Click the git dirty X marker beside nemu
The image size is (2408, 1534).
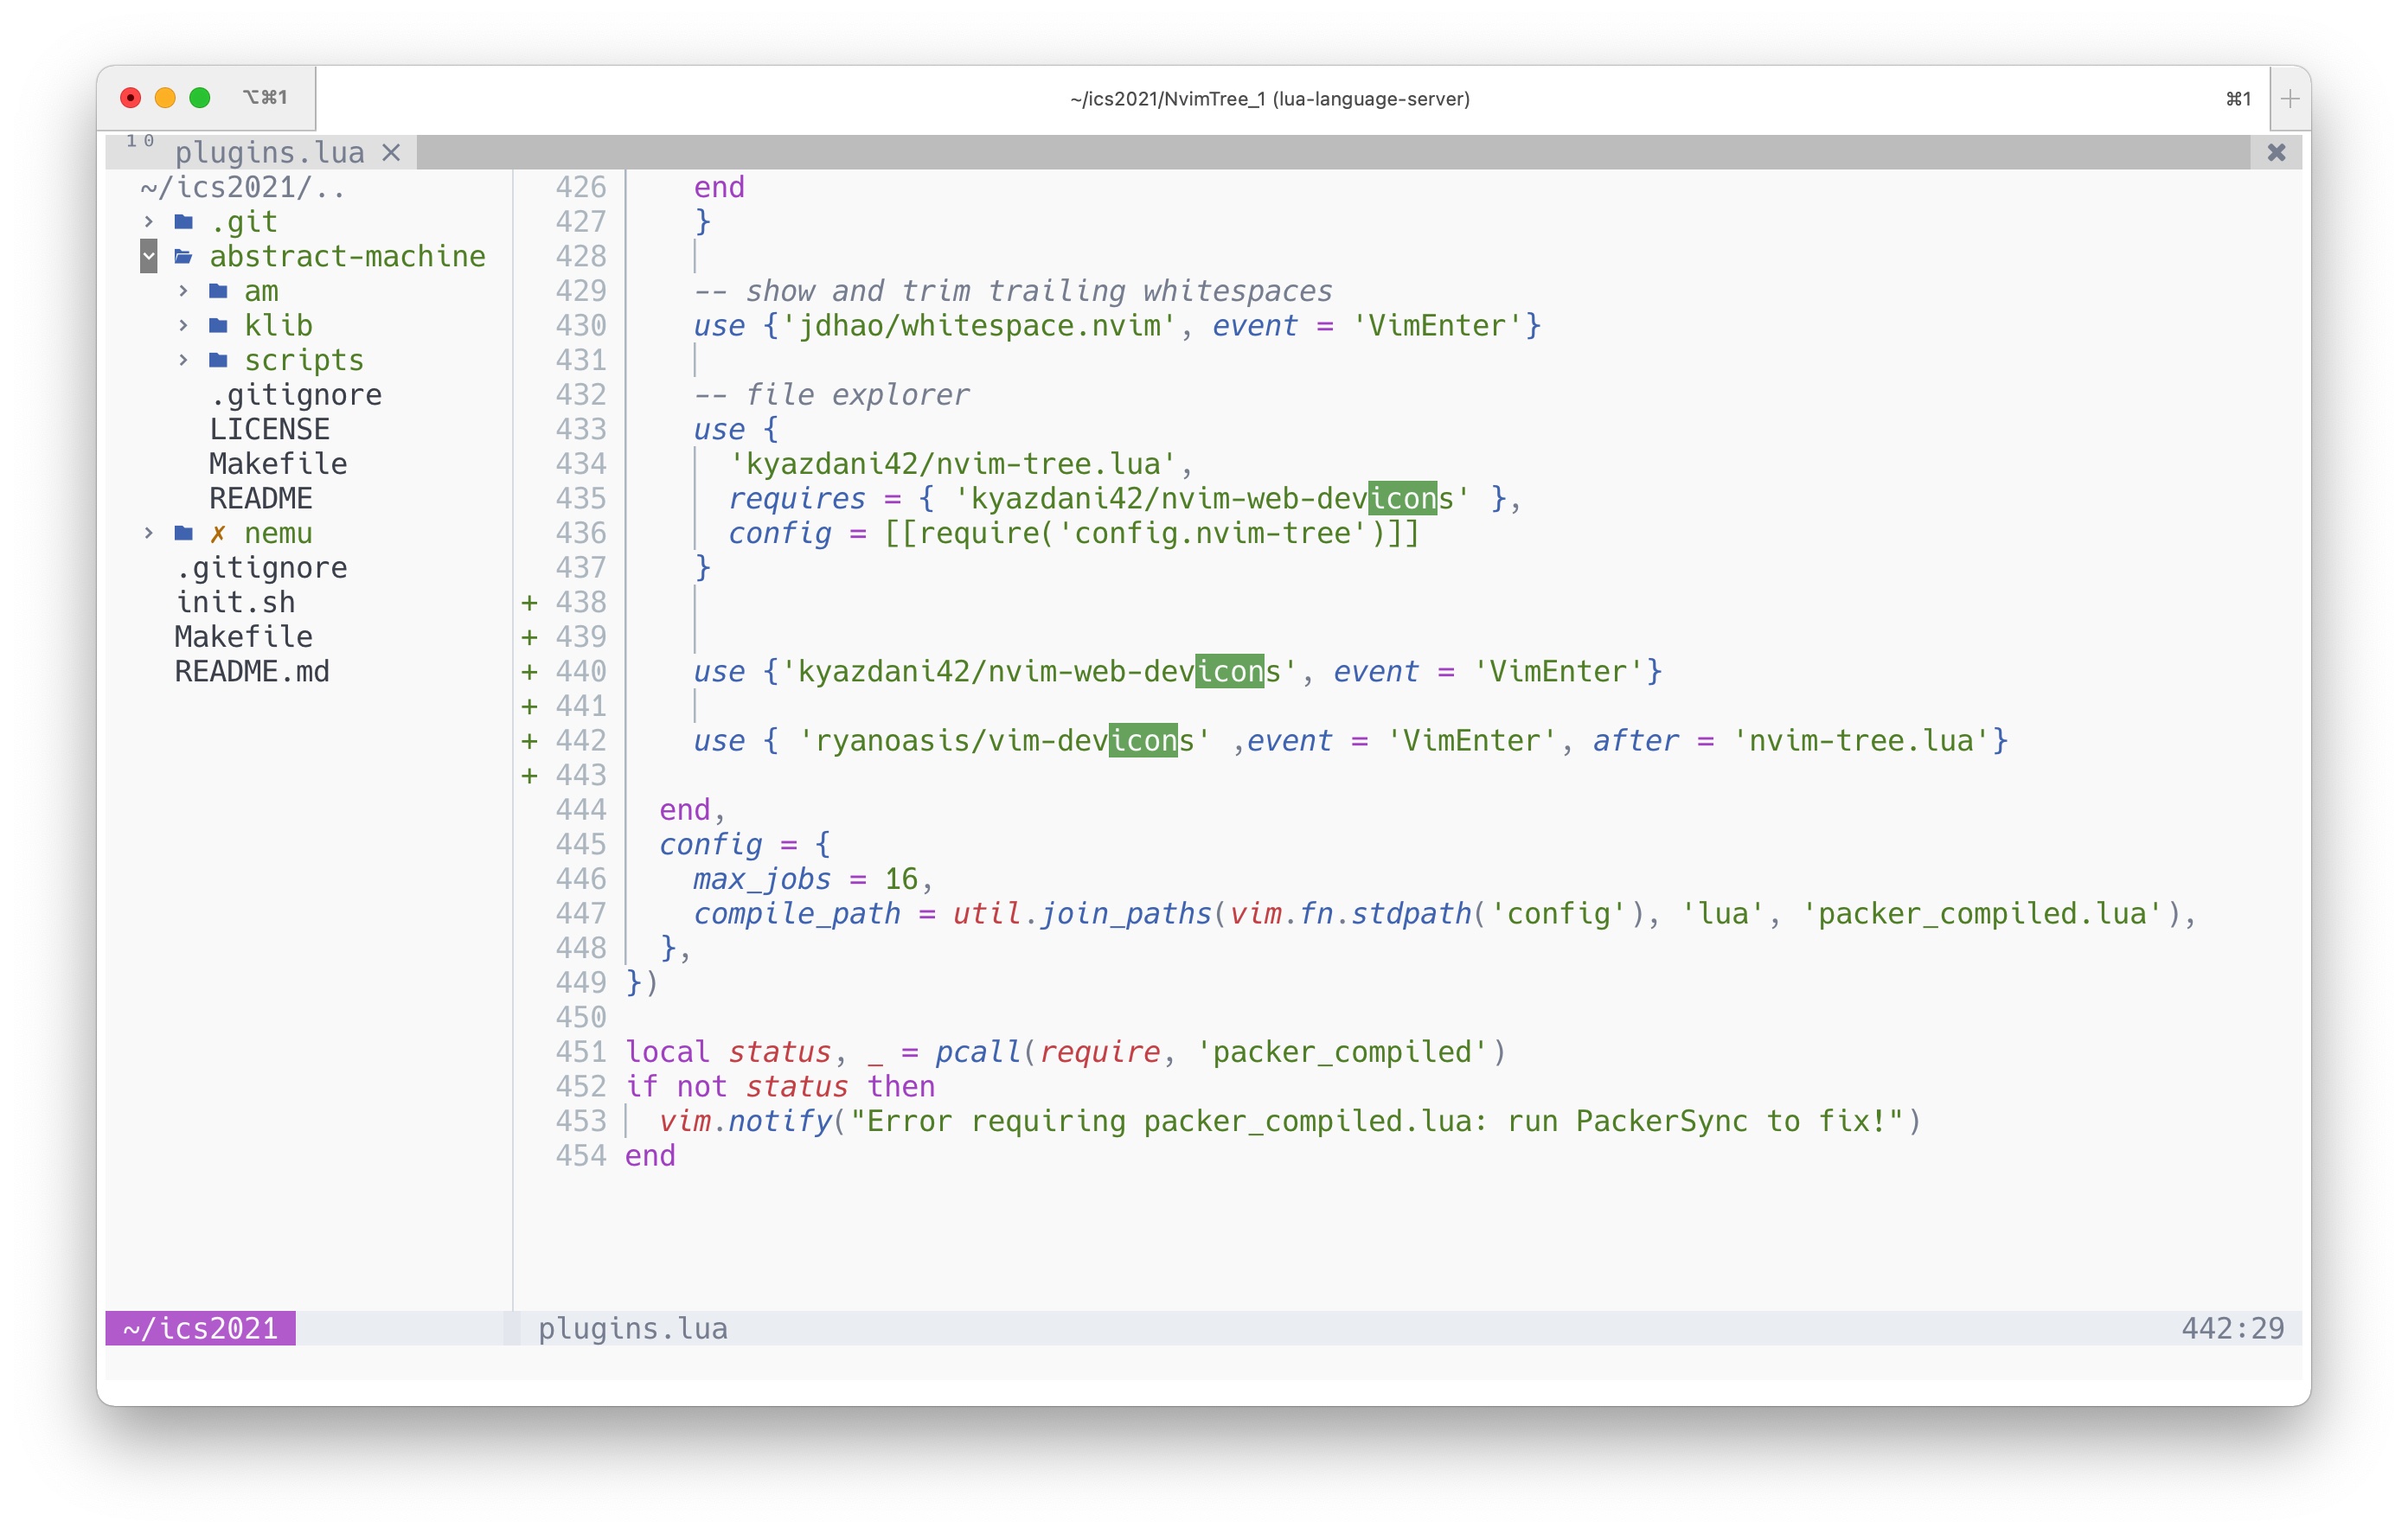[217, 534]
